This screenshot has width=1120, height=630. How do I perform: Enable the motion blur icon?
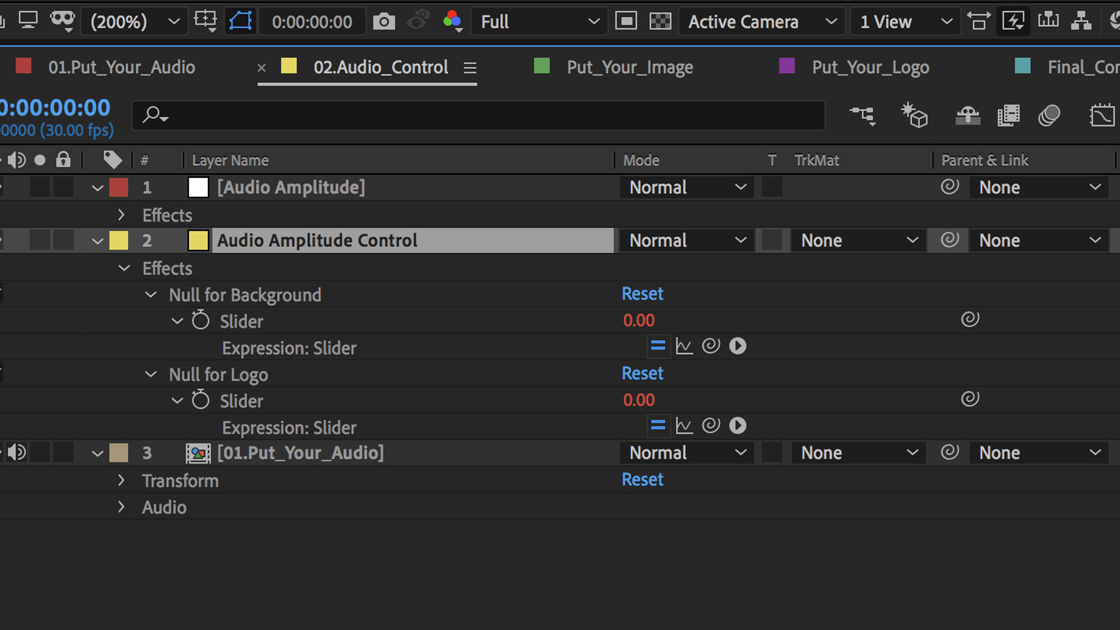tap(1048, 116)
